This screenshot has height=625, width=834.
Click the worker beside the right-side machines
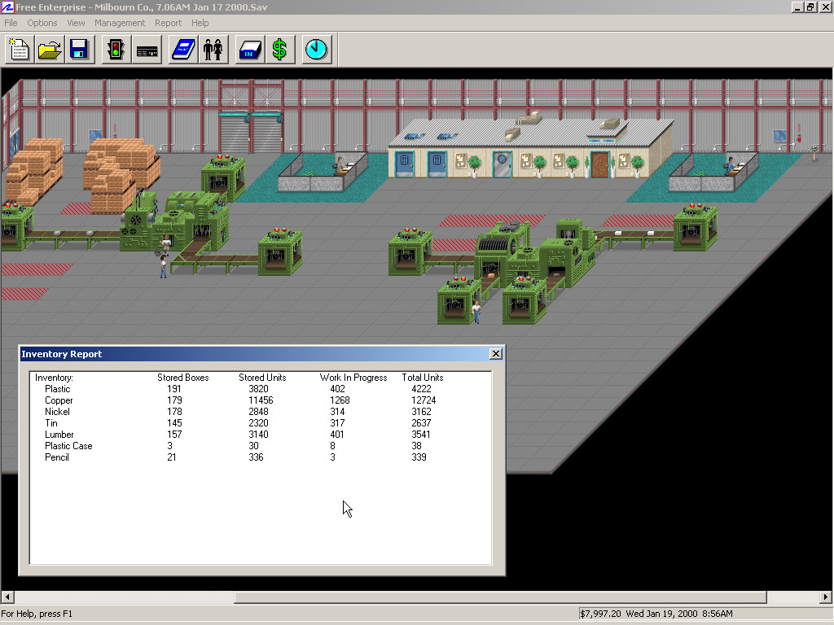coord(476,312)
